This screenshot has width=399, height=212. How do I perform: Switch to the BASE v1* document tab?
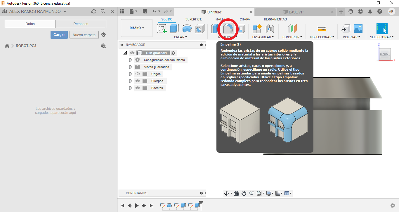click(x=296, y=12)
